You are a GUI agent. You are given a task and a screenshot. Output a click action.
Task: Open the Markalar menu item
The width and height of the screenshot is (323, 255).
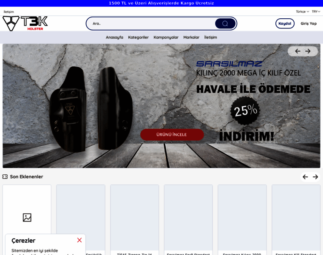pos(191,37)
